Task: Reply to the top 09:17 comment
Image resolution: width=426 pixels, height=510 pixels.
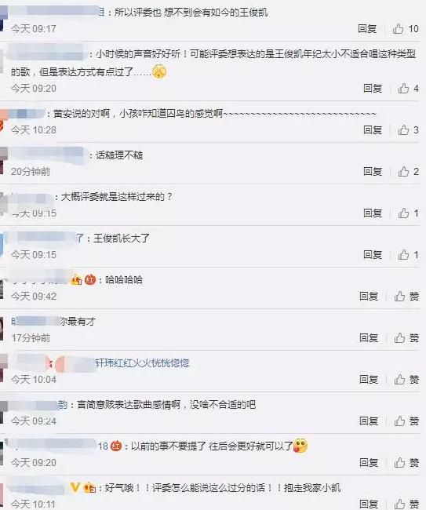Action: [367, 29]
